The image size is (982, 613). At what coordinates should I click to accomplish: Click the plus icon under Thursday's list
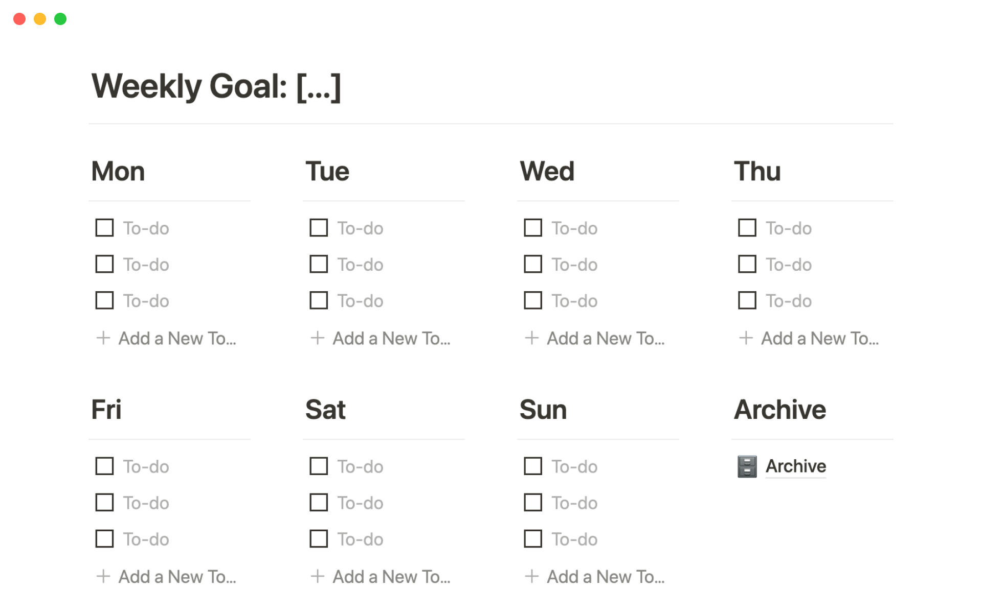(746, 338)
